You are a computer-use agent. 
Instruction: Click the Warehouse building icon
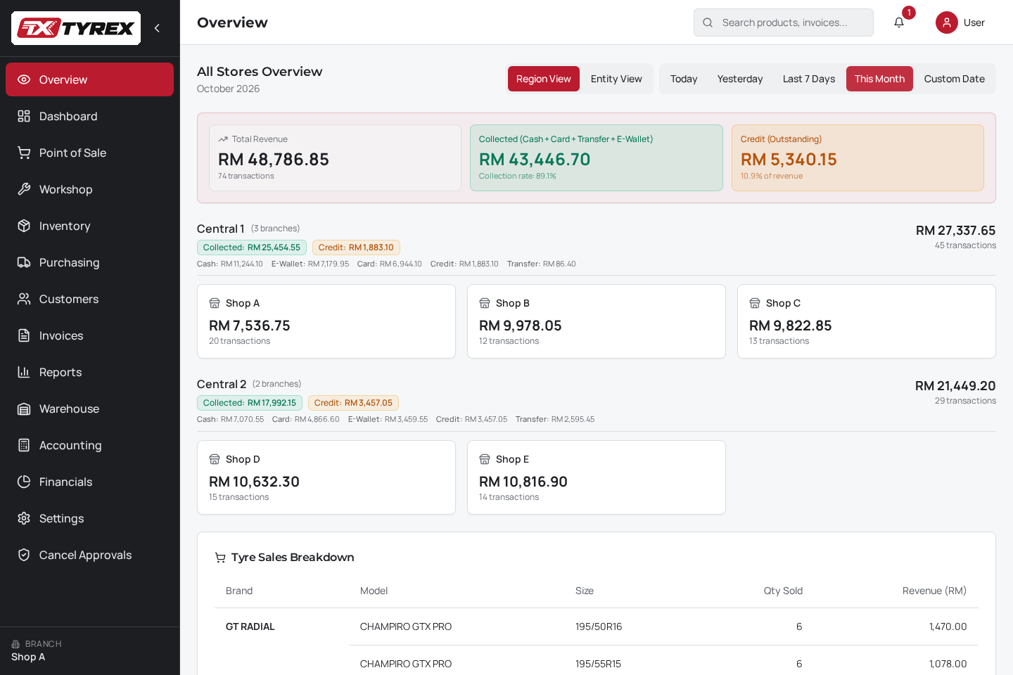(x=24, y=409)
